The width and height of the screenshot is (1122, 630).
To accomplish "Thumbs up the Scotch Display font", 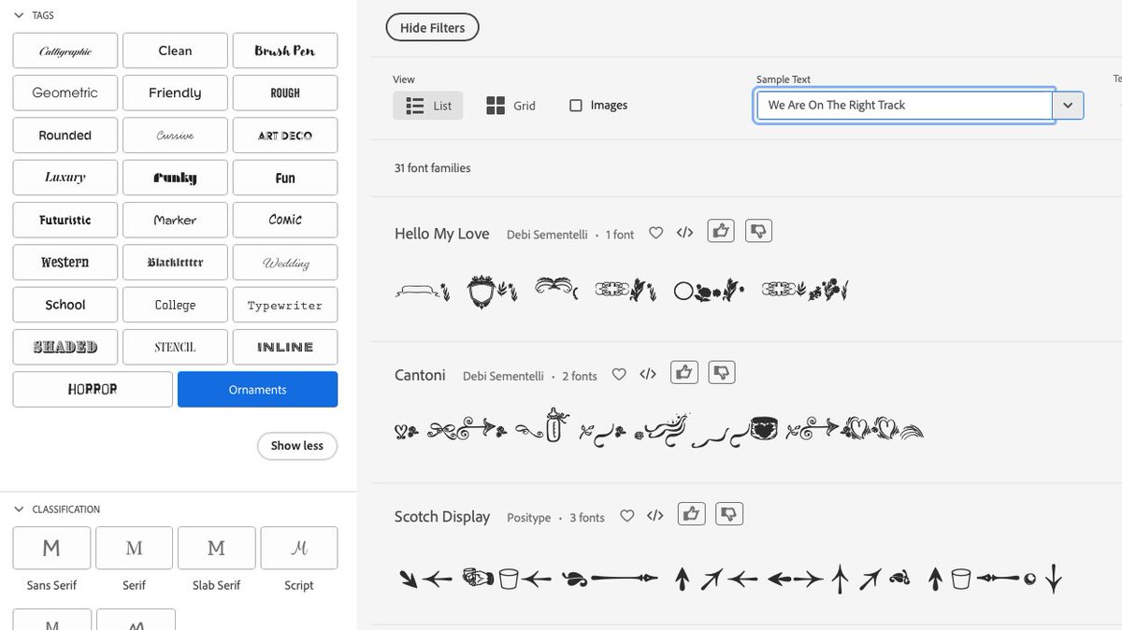I will [x=692, y=513].
